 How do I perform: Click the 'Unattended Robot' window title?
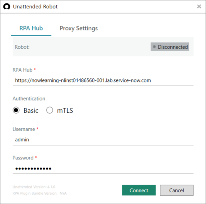(35, 7)
